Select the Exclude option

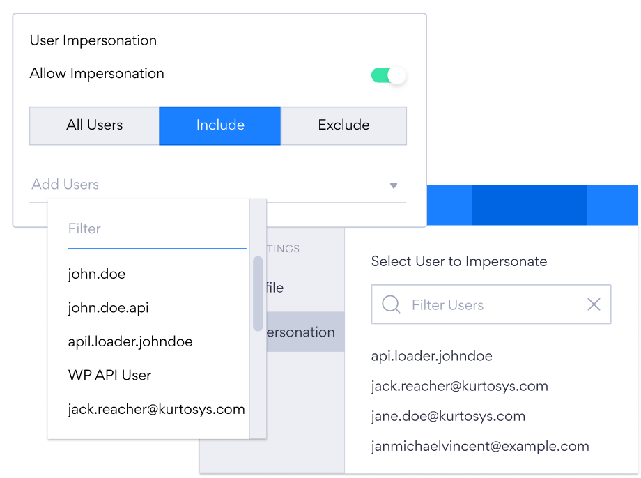click(x=343, y=125)
